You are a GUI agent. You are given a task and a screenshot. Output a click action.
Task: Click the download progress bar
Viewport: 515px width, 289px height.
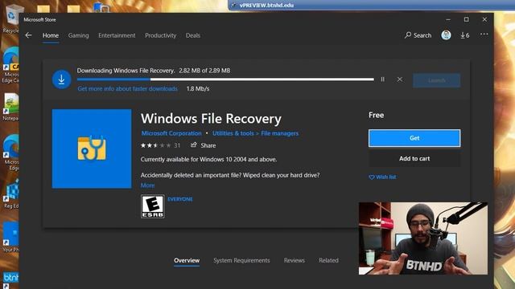225,79
